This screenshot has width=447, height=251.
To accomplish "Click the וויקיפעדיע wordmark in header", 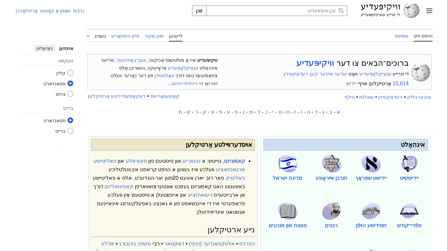I will tap(381, 7).
